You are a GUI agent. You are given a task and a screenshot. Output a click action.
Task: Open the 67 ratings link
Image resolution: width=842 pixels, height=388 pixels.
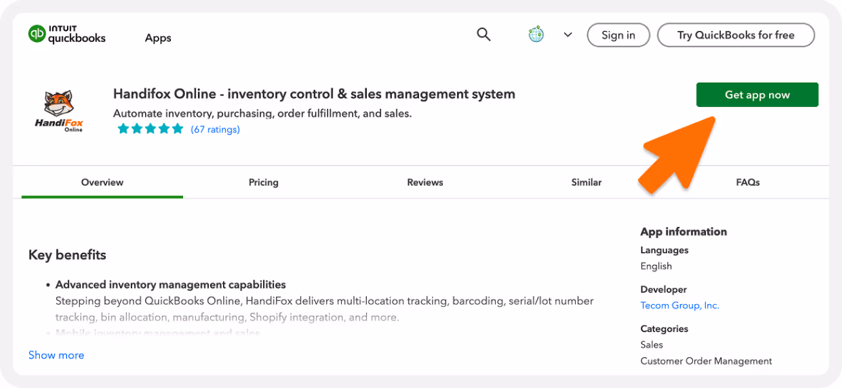[215, 130]
